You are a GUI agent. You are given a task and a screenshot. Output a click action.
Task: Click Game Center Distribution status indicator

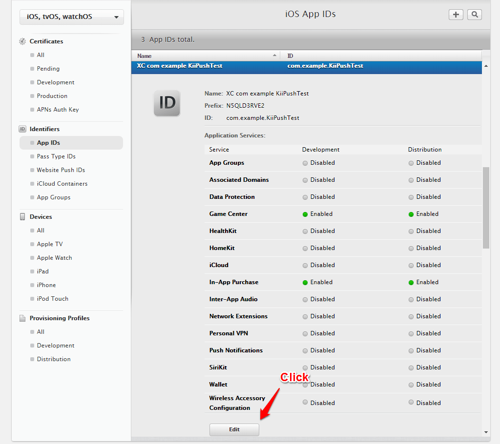411,214
